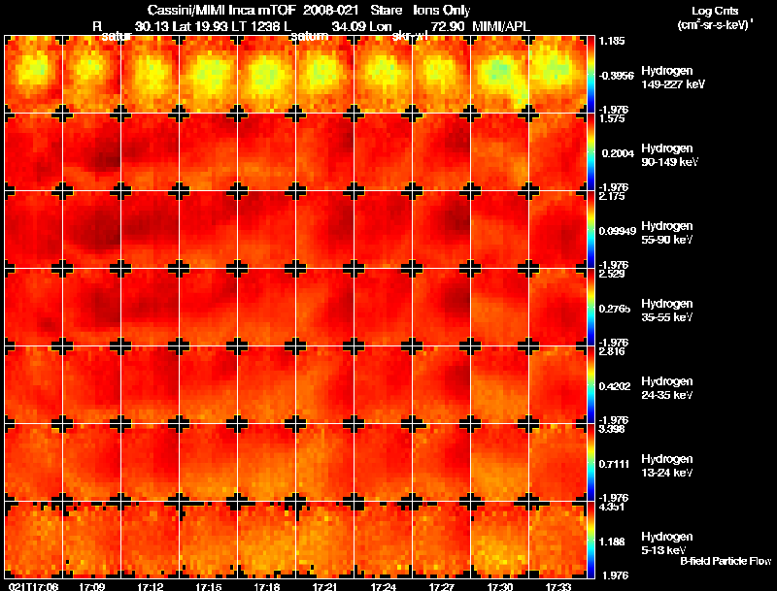Screen dimensions: 777x591
Task: Click the color bar beside Hydrogen 5-13 keV
Action: point(591,540)
